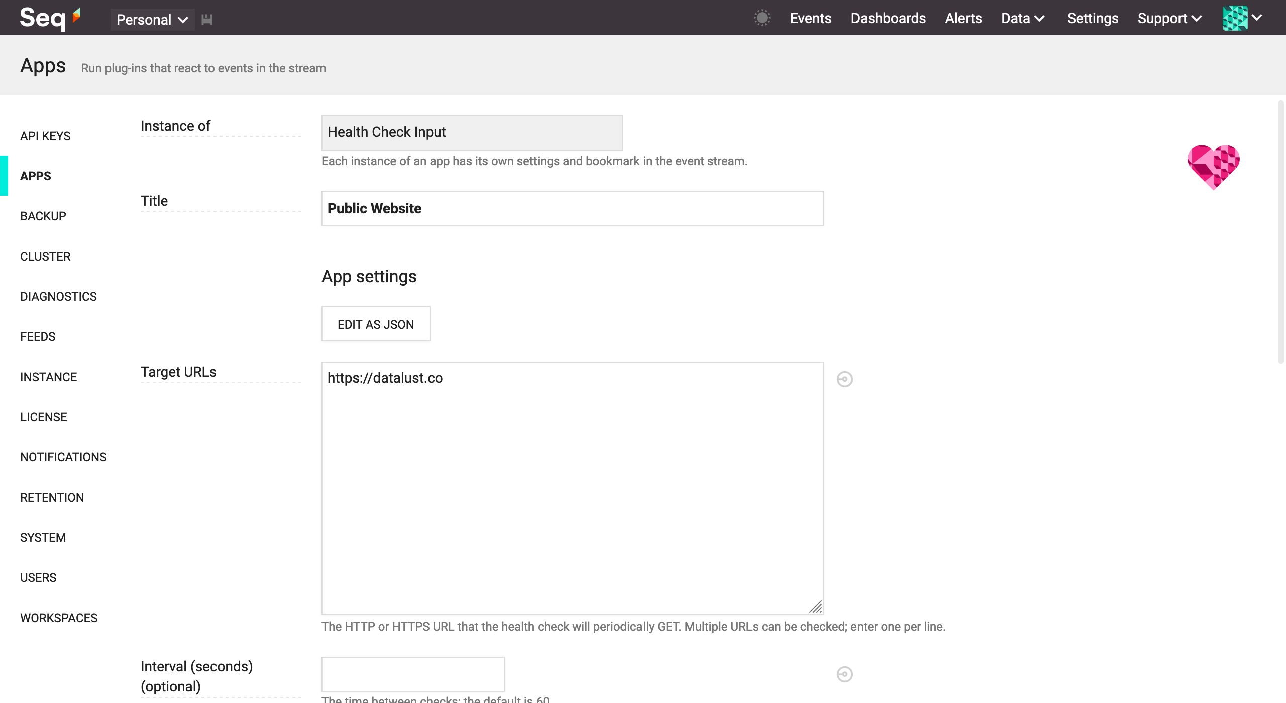Click the Interval seconds input box

pyautogui.click(x=413, y=674)
